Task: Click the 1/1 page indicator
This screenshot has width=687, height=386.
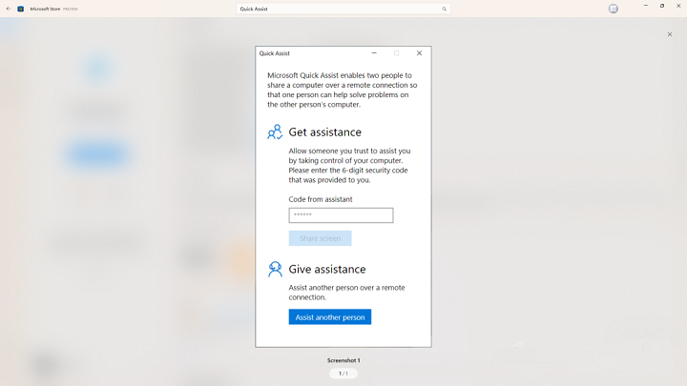Action: [x=343, y=374]
